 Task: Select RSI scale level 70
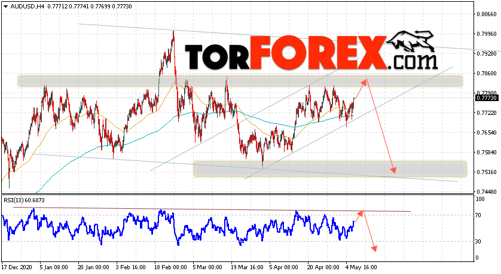click(478, 215)
